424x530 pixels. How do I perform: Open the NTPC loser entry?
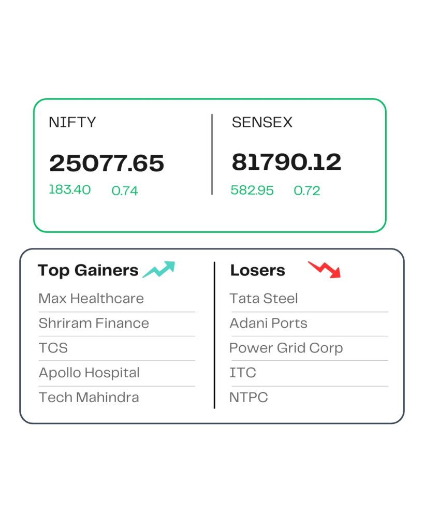click(248, 397)
